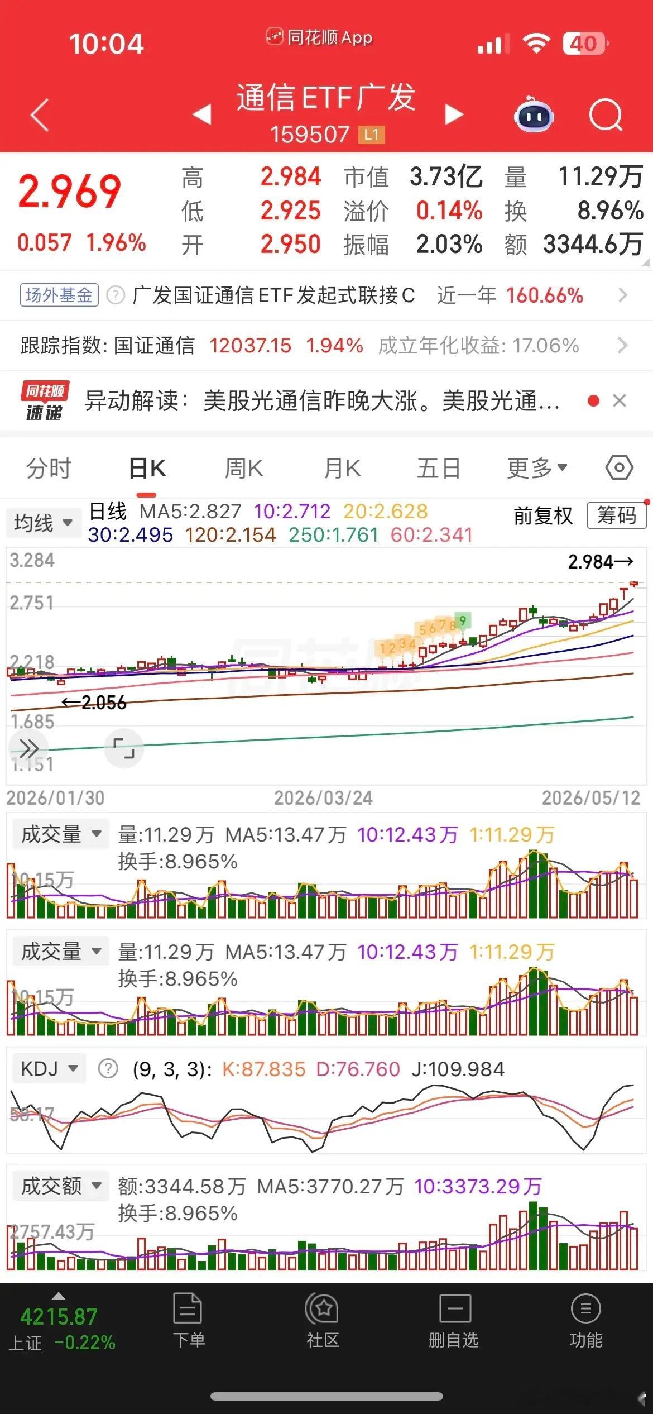The image size is (653, 1414).
Task: Switch to 分时 tab
Action: 49,468
